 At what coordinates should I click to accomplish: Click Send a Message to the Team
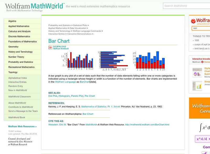[23, 111]
